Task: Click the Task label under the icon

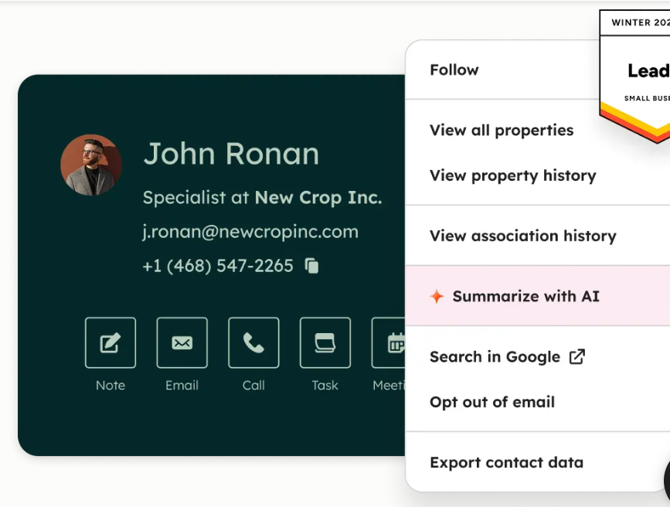Action: (325, 385)
